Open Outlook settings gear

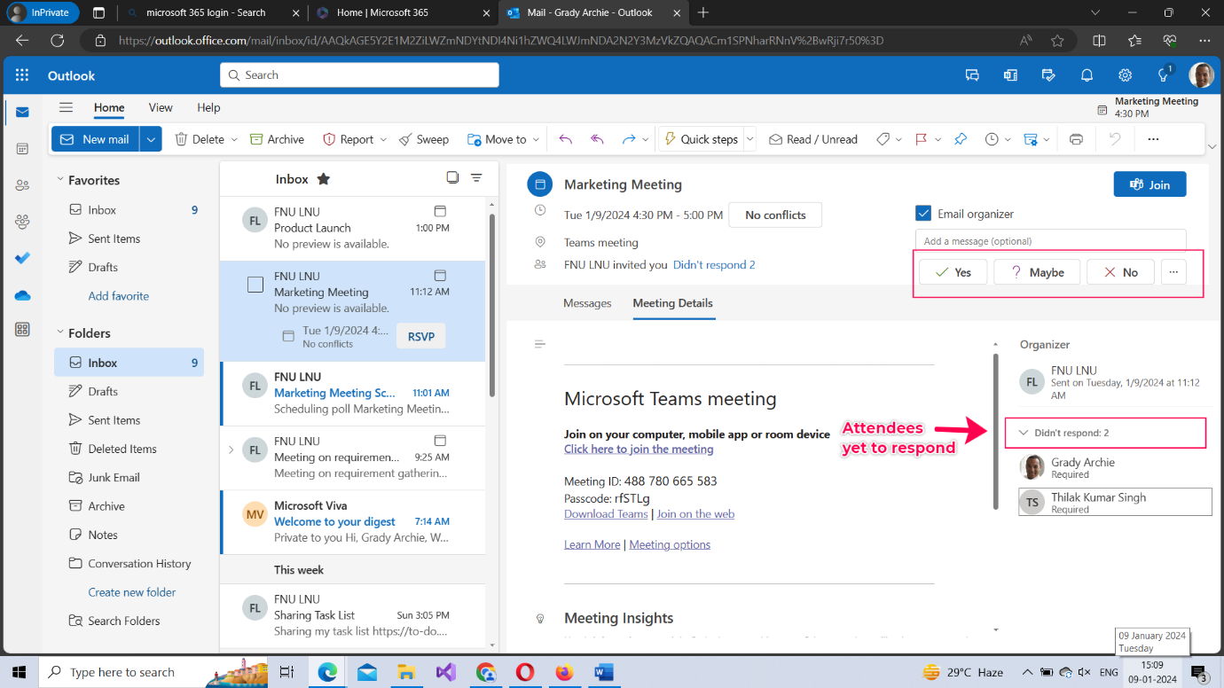(1126, 75)
